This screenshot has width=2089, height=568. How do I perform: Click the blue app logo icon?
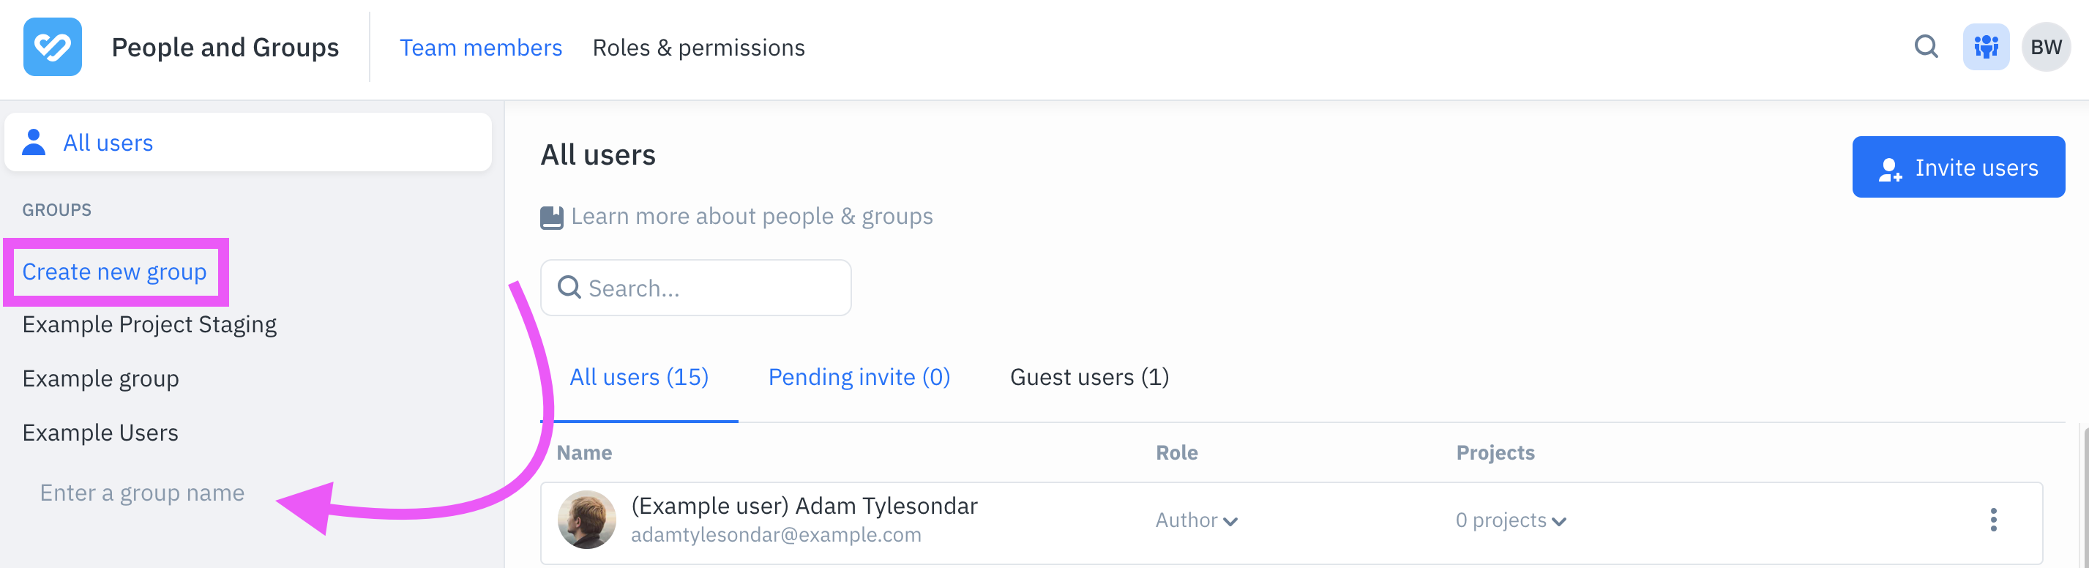coord(53,47)
